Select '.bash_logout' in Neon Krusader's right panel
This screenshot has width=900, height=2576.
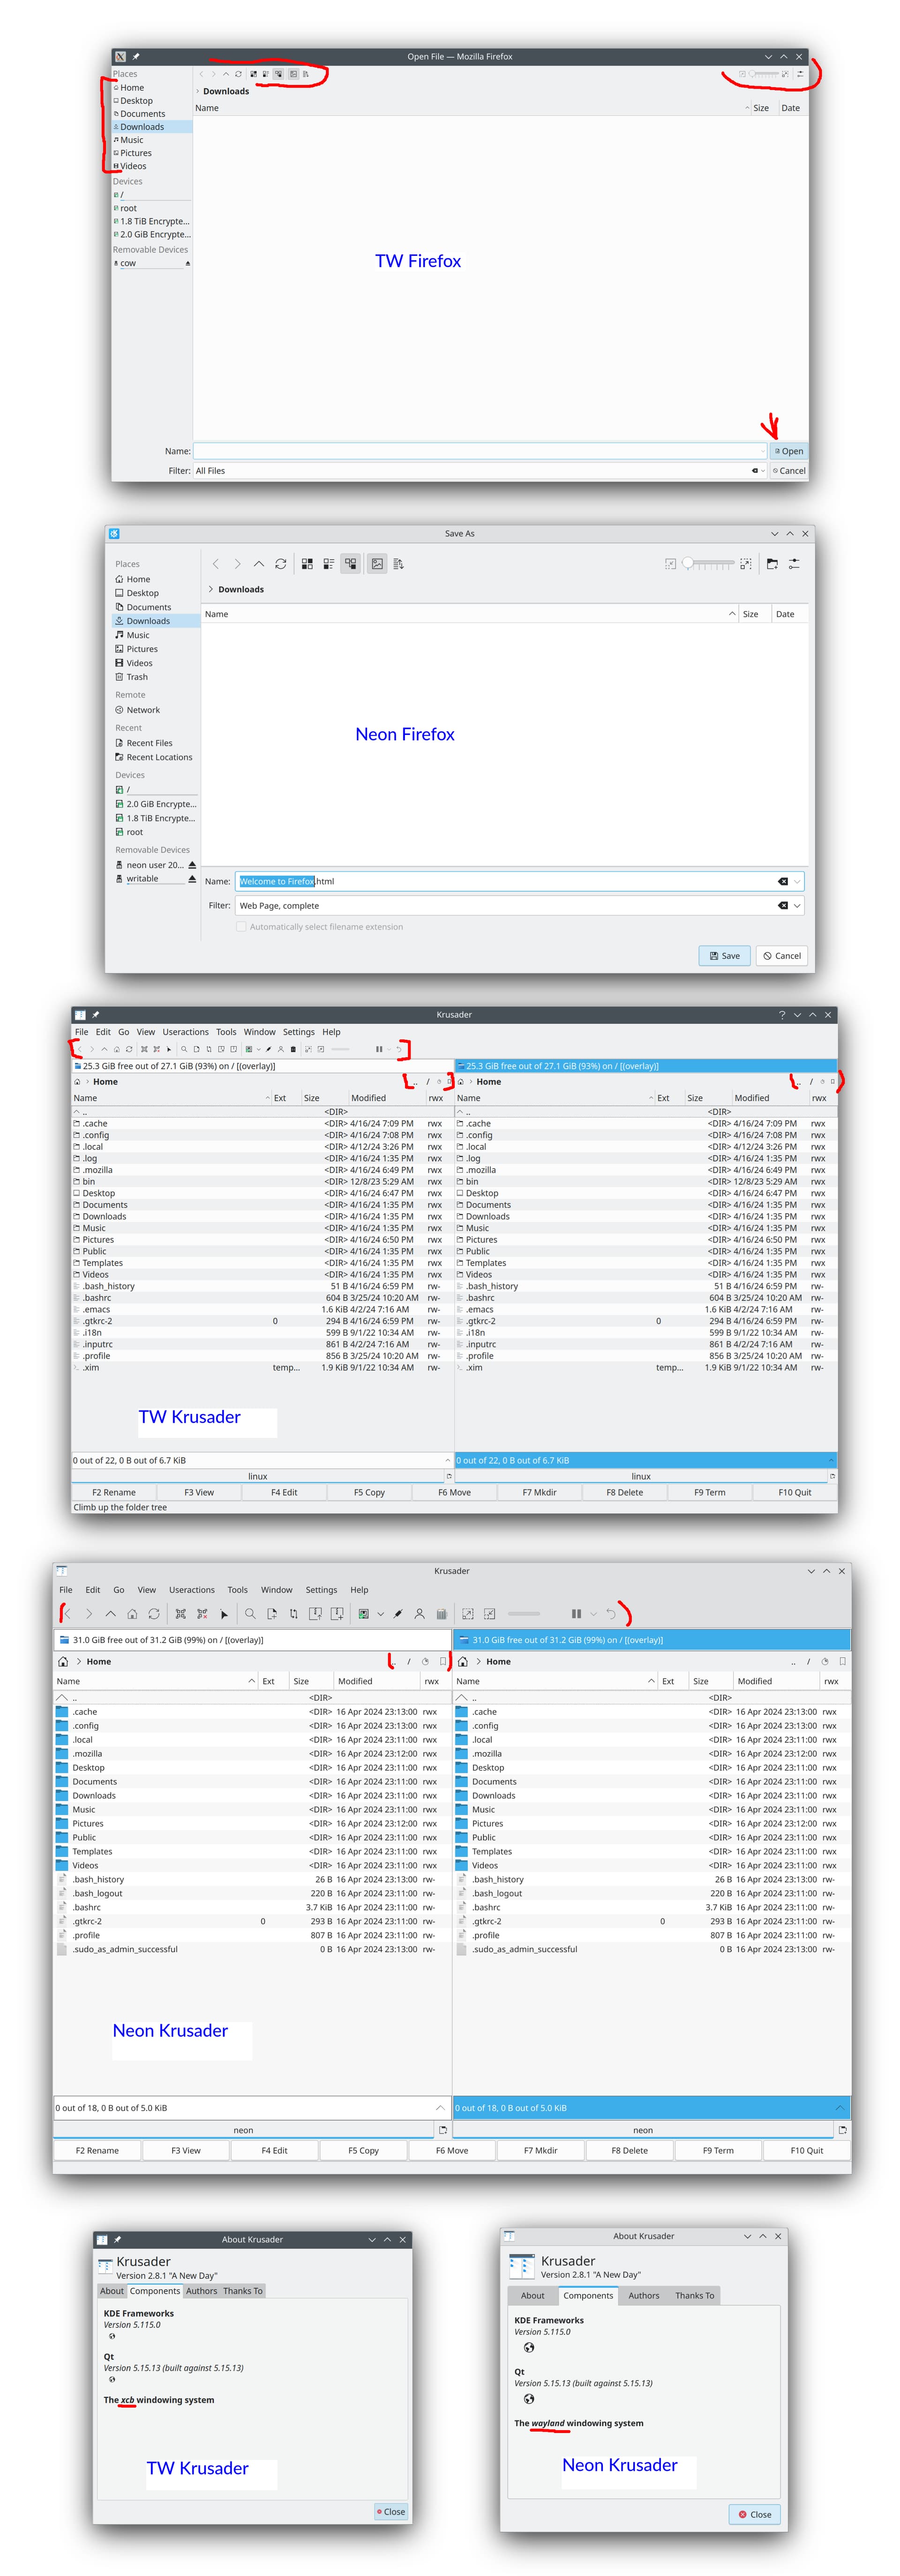497,1893
